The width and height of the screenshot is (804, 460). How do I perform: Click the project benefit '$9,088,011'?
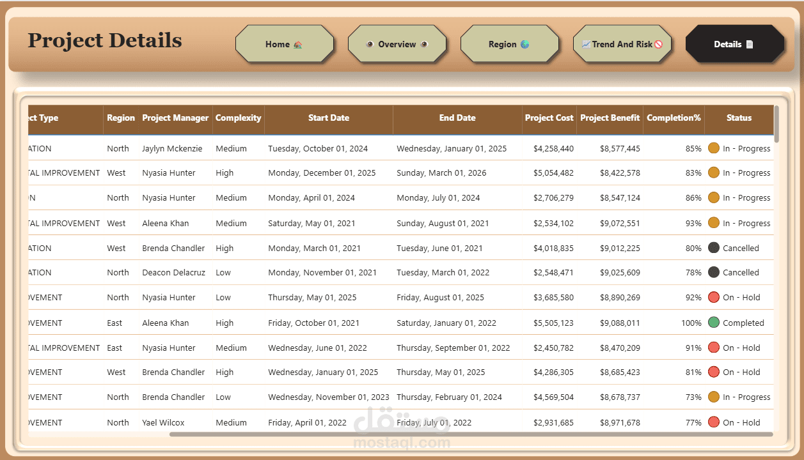620,323
